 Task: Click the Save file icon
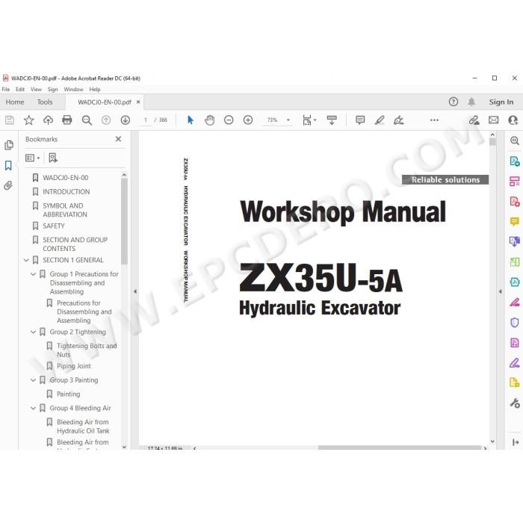[x=10, y=120]
